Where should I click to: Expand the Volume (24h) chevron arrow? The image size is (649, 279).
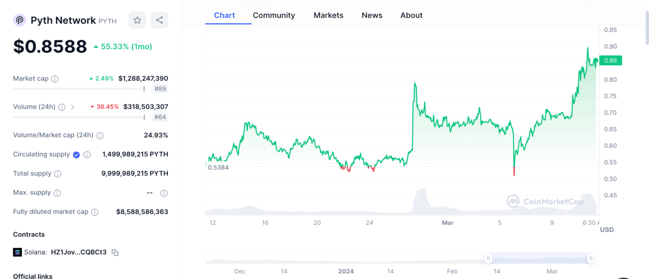73,107
